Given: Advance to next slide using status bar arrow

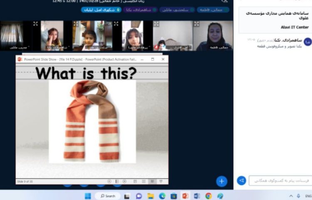Looking at the screenshot, I should (124, 181).
